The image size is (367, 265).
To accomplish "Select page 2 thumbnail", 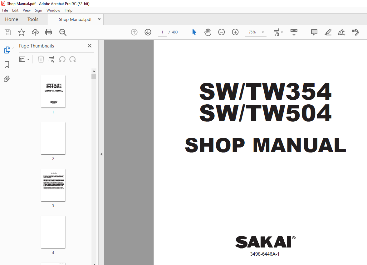I will (x=53, y=138).
